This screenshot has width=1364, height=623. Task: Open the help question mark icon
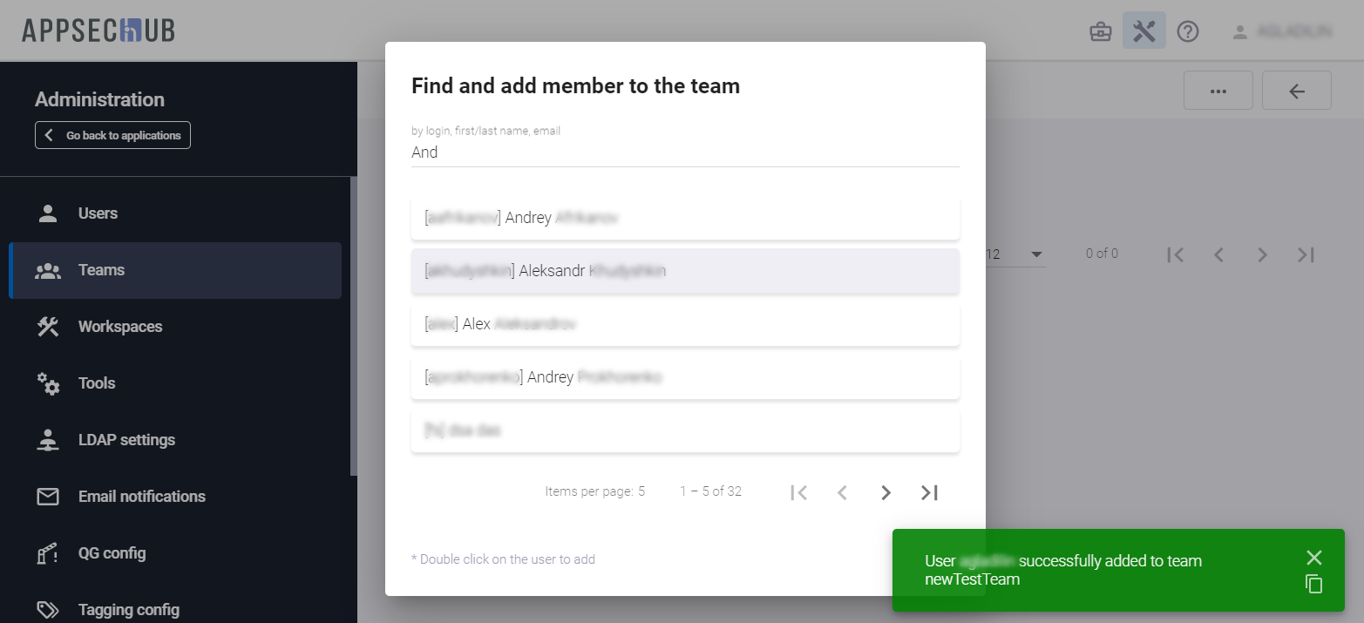(x=1188, y=32)
